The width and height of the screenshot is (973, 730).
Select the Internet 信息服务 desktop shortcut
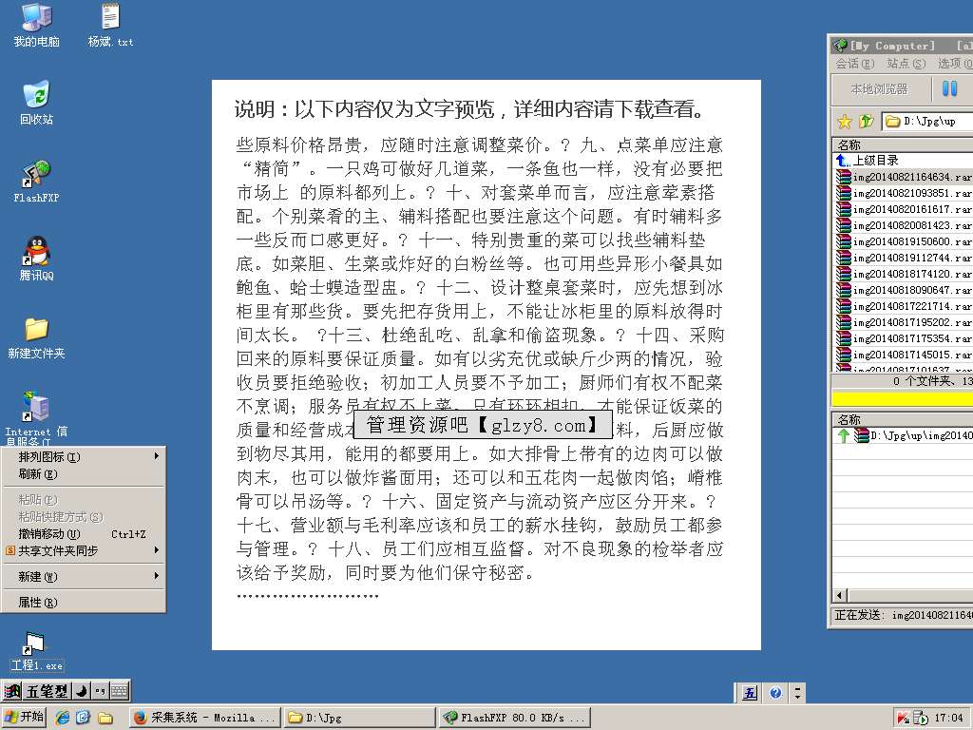(36, 418)
